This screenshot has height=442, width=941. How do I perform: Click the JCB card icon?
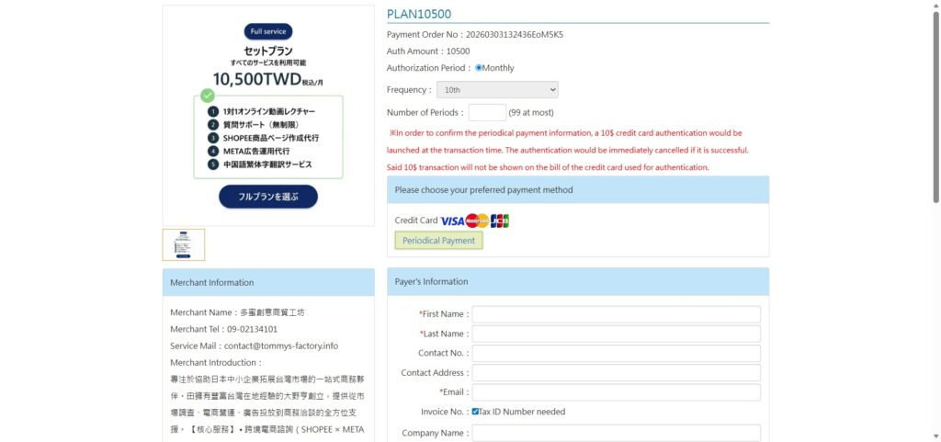tap(499, 221)
